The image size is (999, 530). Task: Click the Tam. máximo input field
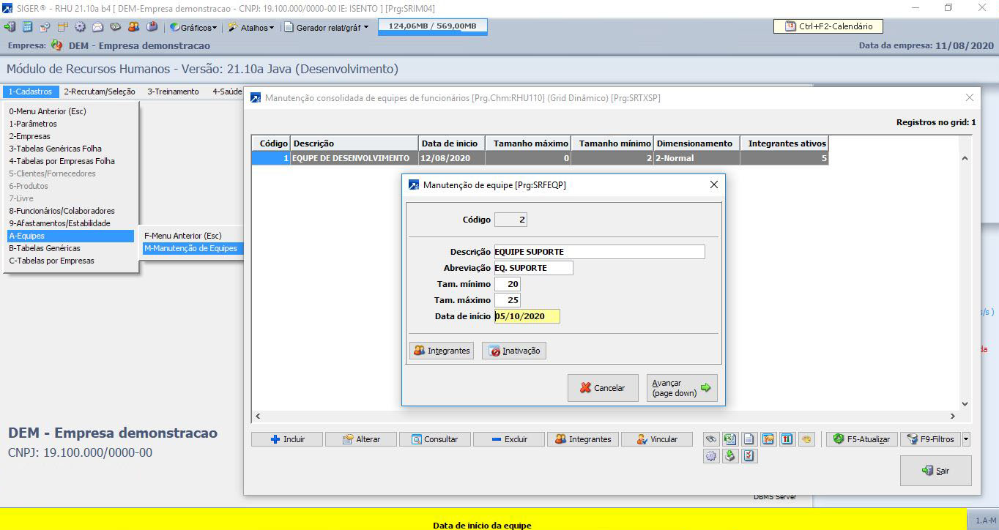pos(508,300)
